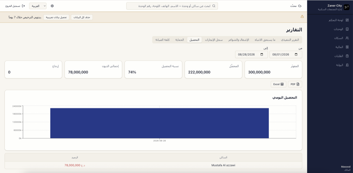Click the to date field 08/28/2026
Viewport: 353px width, 173px height.
(252, 55)
